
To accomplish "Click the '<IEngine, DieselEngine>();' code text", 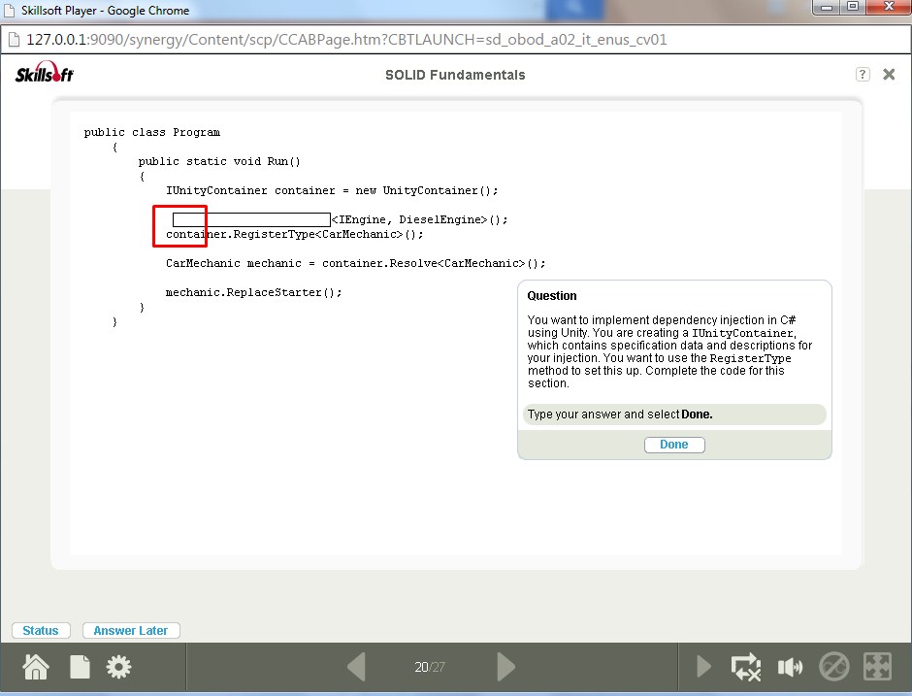I will [x=419, y=220].
